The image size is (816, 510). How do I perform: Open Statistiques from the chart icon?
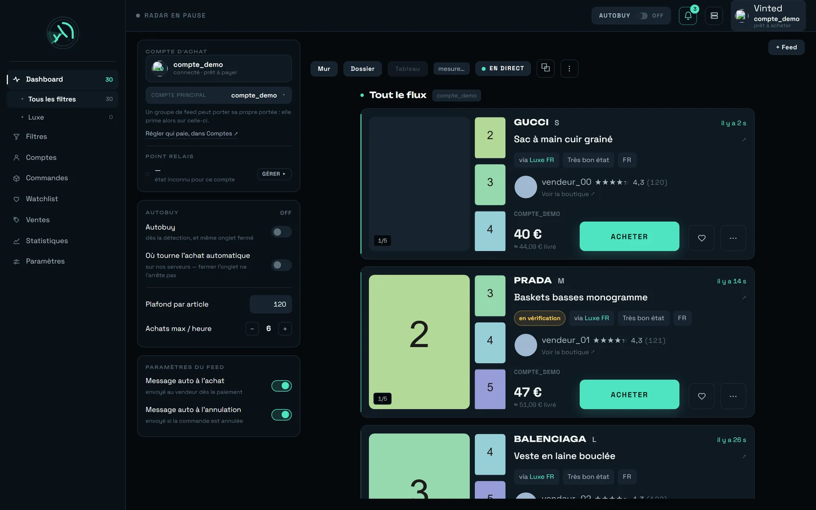17,241
